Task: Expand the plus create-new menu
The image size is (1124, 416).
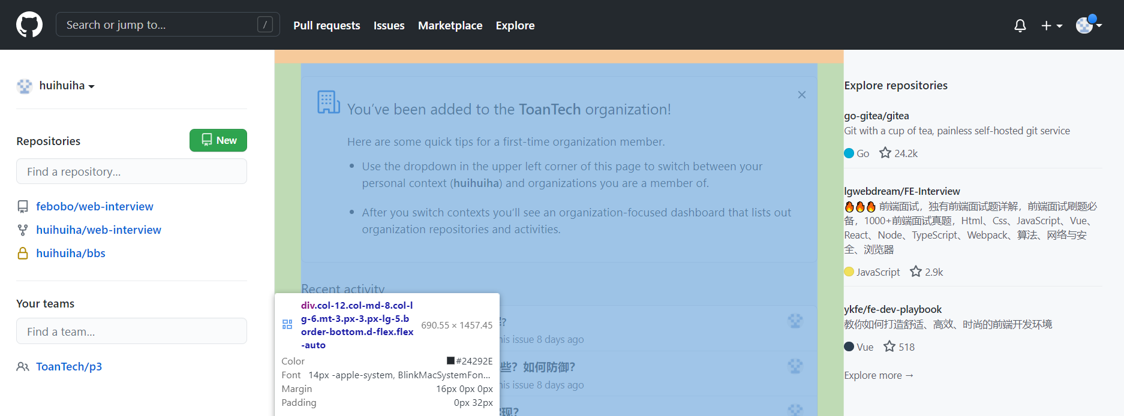Action: tap(1051, 26)
